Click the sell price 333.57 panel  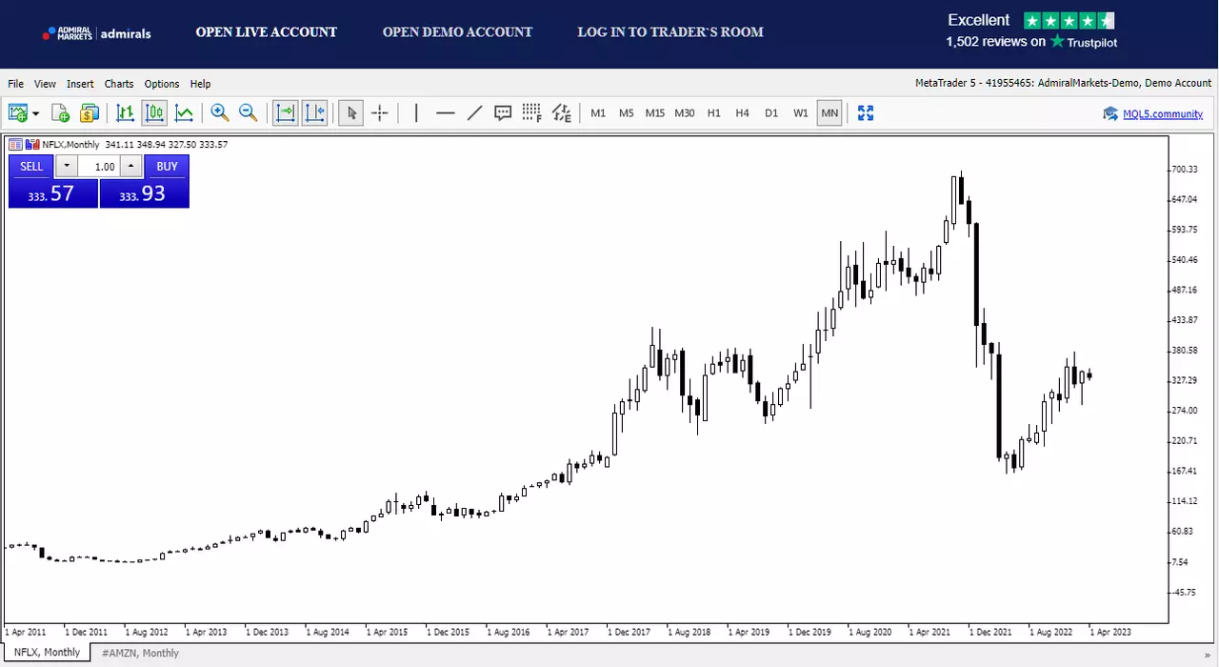52,193
